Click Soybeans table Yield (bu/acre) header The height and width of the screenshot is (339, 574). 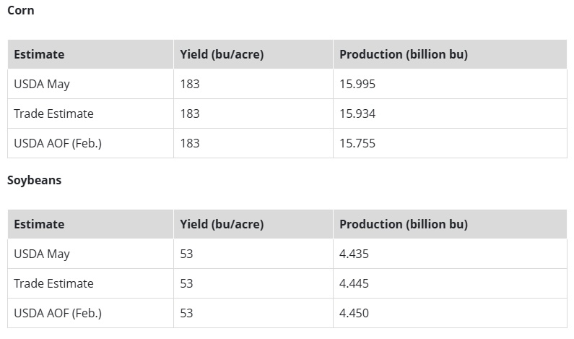click(x=222, y=224)
